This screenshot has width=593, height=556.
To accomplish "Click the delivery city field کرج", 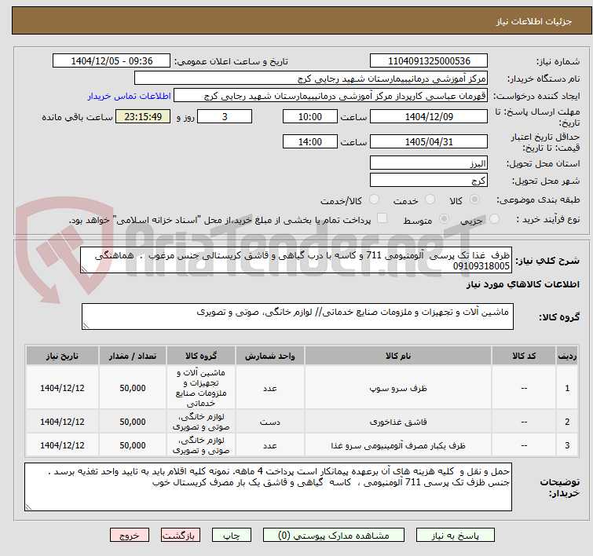I will tap(429, 181).
